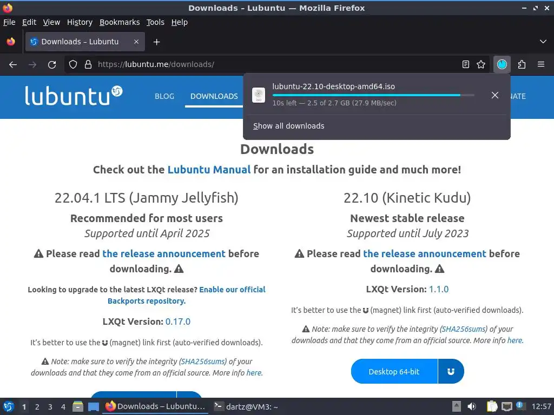Open the Bookmarks menu
Viewport: 554px width, 415px height.
click(x=120, y=22)
